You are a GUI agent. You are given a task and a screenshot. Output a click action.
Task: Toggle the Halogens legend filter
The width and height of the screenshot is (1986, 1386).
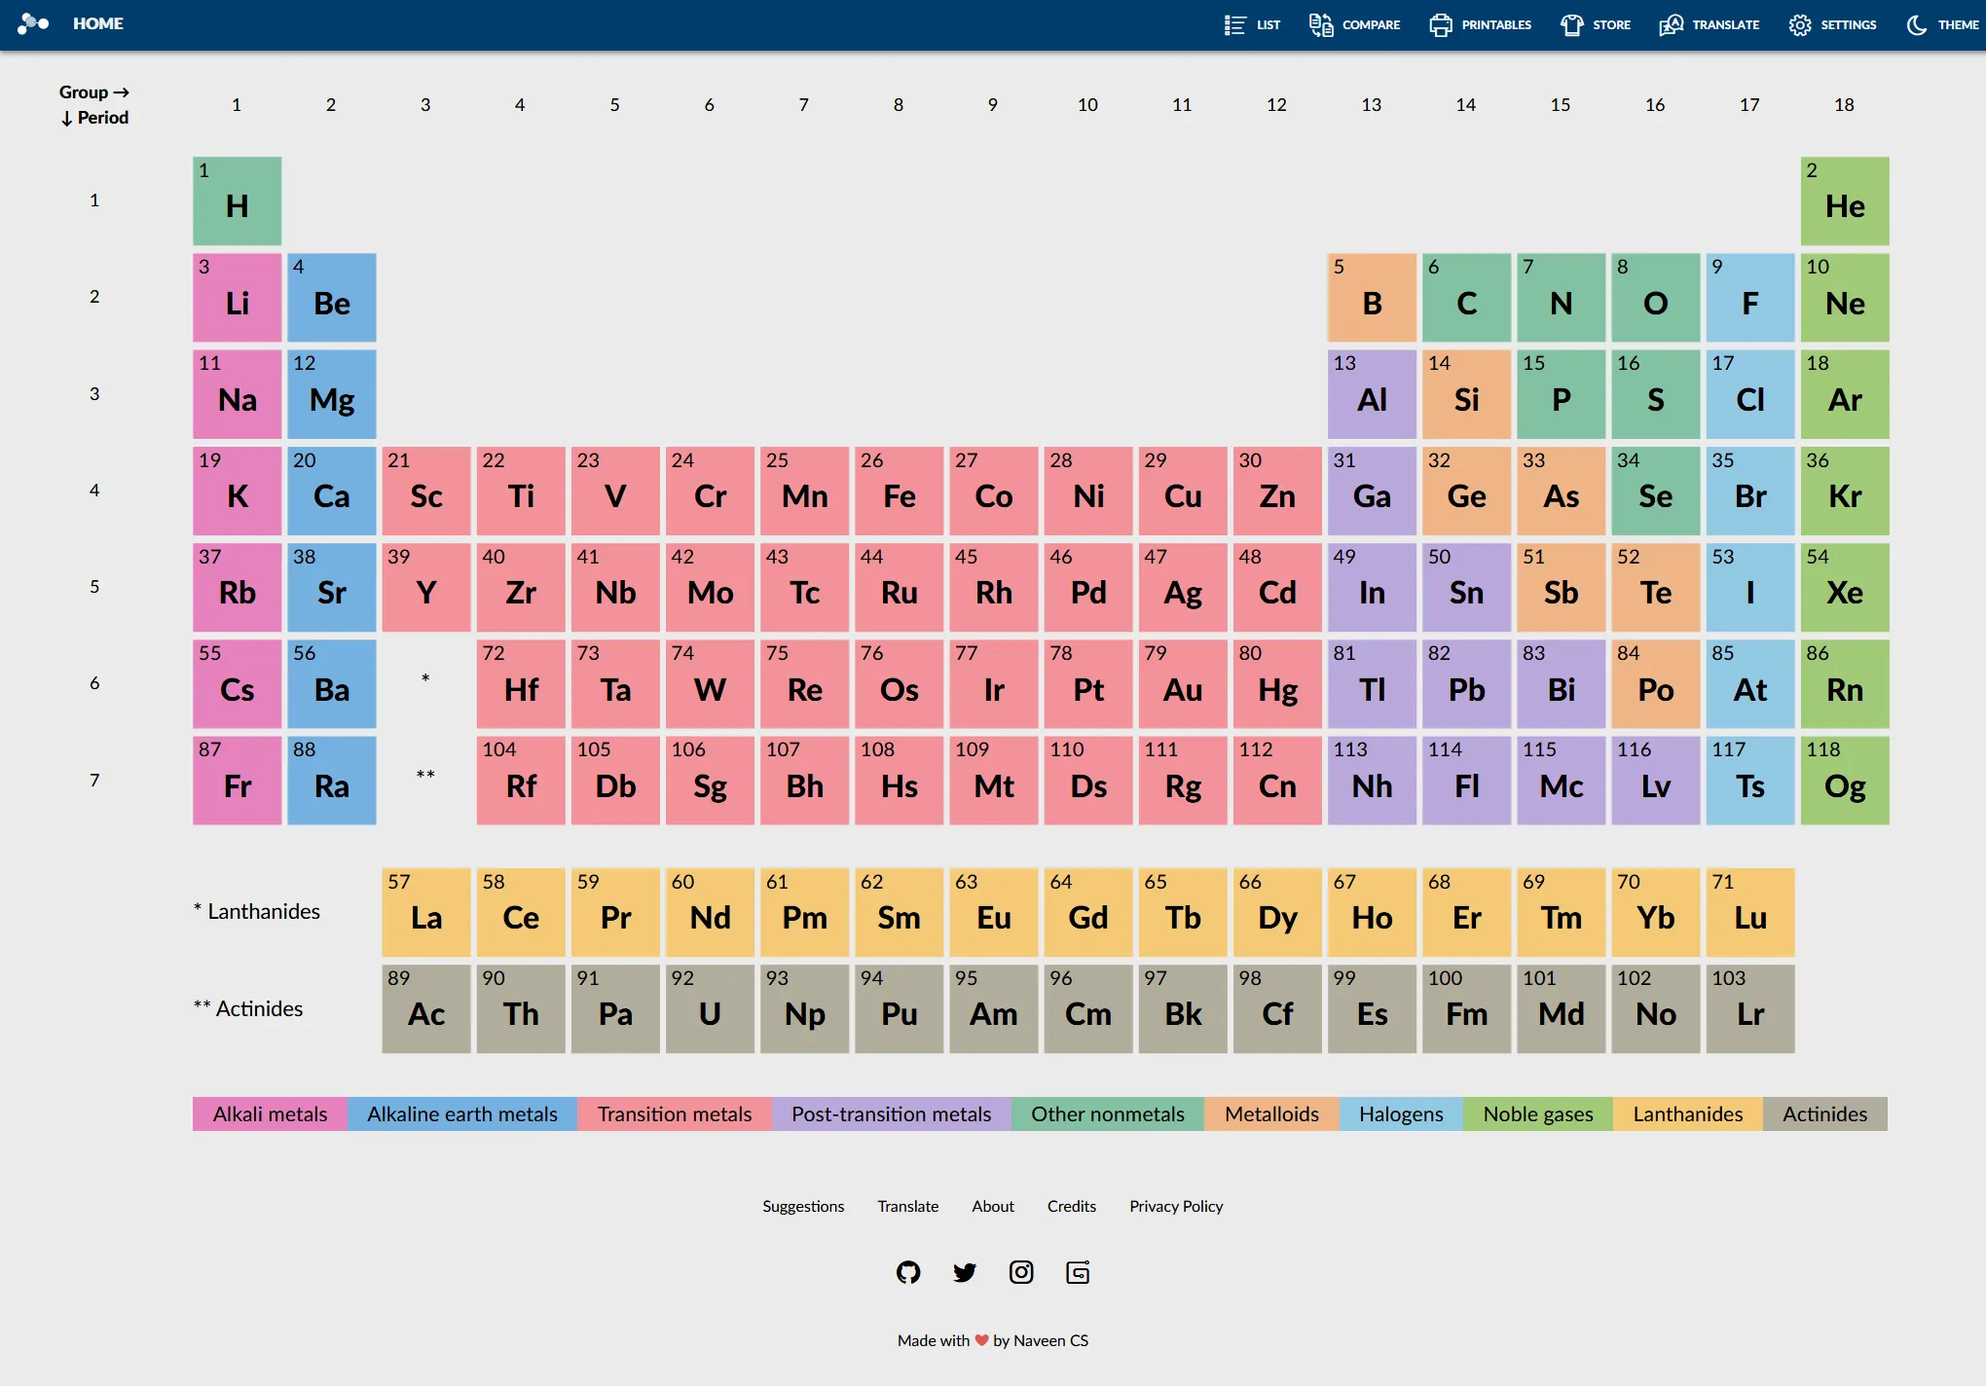(x=1400, y=1114)
